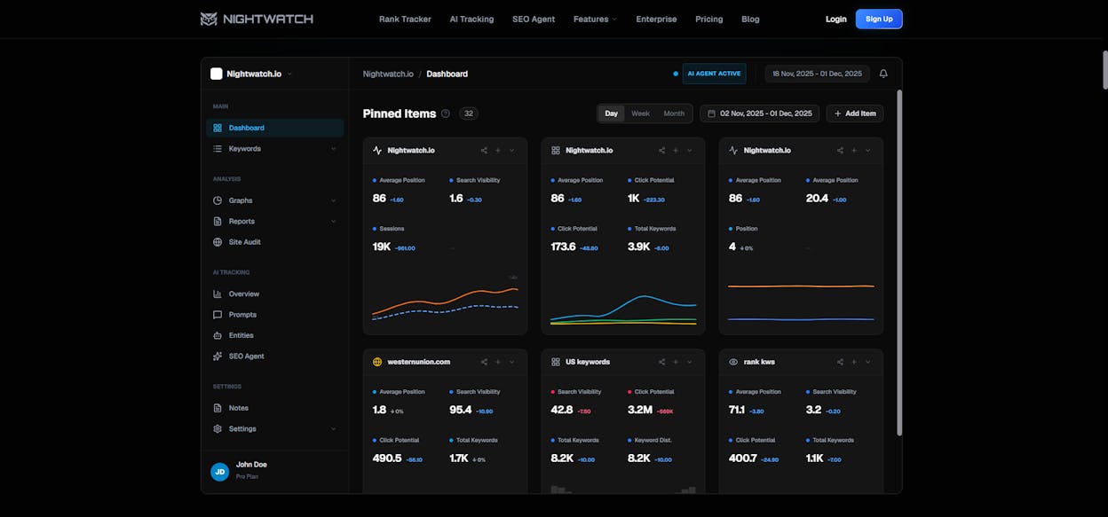Image resolution: width=1108 pixels, height=517 pixels.
Task: Click the 32 pinned items count badge
Action: coord(469,114)
